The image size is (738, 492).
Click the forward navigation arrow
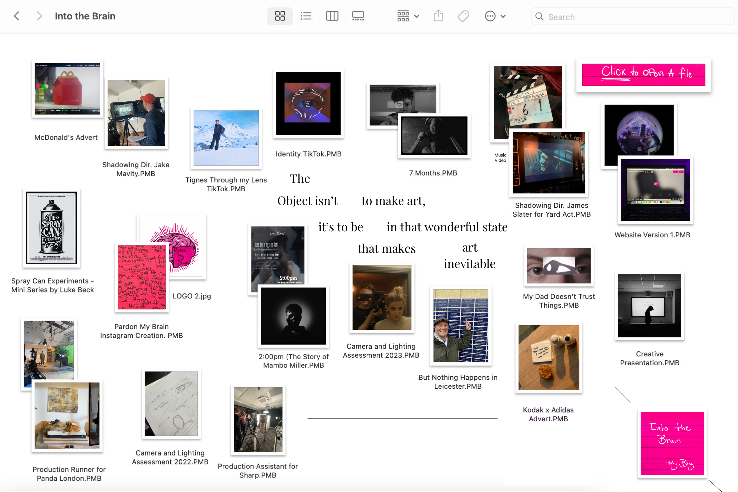39,16
